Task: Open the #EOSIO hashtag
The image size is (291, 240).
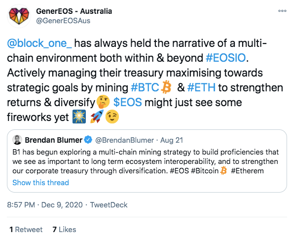Action: [226, 58]
